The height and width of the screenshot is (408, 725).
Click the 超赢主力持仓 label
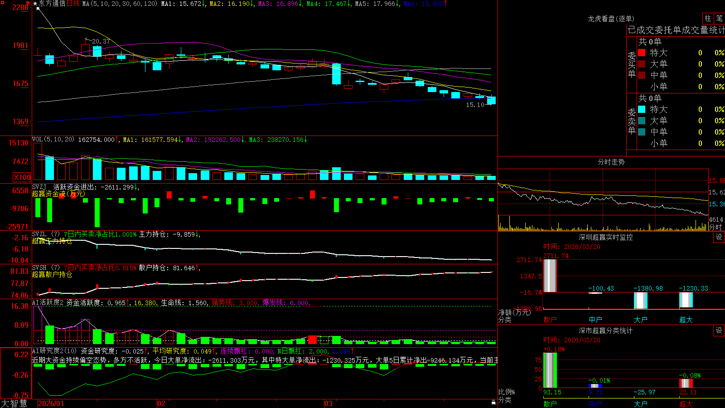point(52,241)
